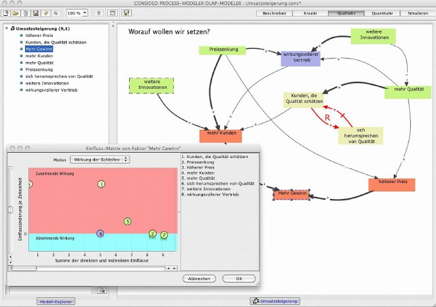436x307 pixels.
Task: Click the 'Worauf wollen wir setzen?' heading
Action: tap(169, 32)
